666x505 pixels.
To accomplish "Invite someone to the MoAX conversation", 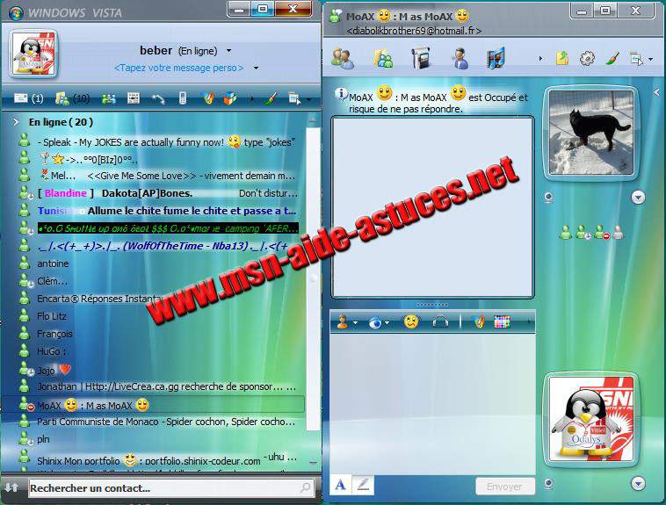I will click(x=343, y=58).
